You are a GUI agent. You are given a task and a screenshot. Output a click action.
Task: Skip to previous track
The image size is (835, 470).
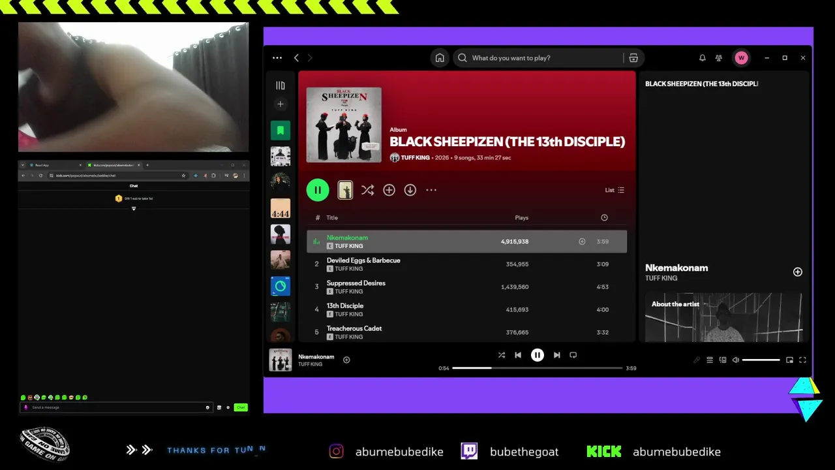click(518, 355)
